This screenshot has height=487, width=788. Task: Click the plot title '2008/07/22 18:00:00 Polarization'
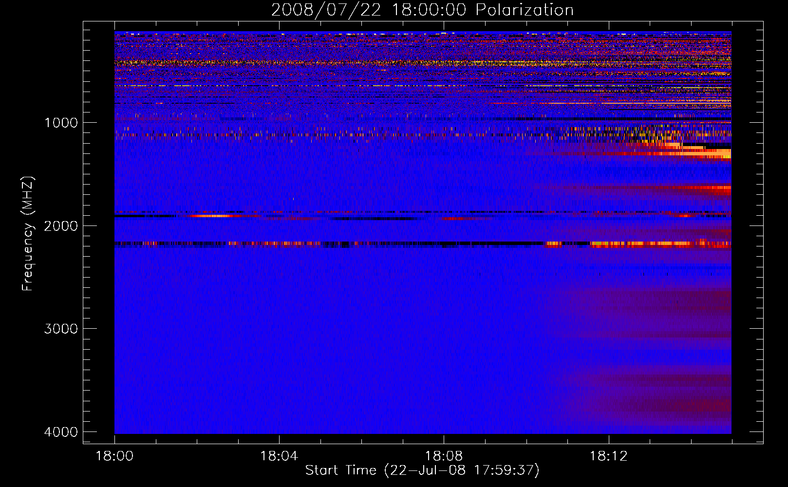(x=422, y=10)
